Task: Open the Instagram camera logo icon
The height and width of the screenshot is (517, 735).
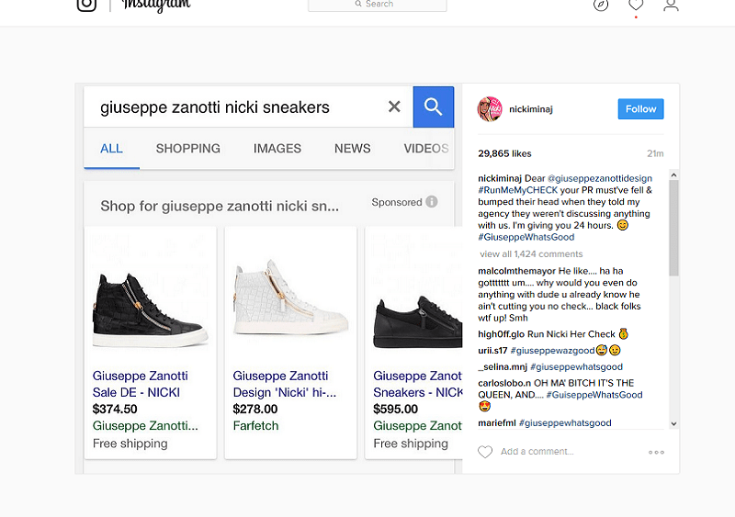Action: click(x=86, y=6)
